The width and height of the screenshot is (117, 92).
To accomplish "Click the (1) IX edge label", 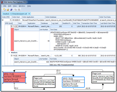I will (x=58, y=73).
